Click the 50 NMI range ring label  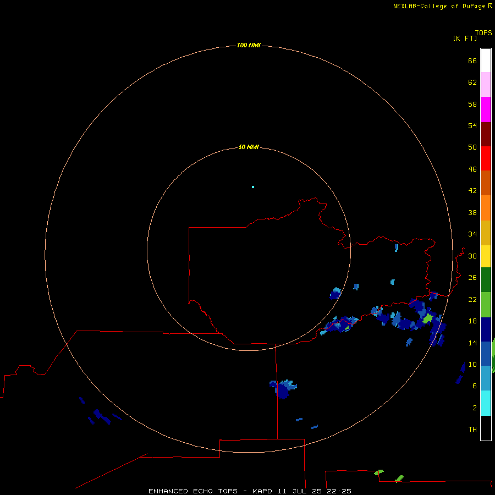[249, 147]
